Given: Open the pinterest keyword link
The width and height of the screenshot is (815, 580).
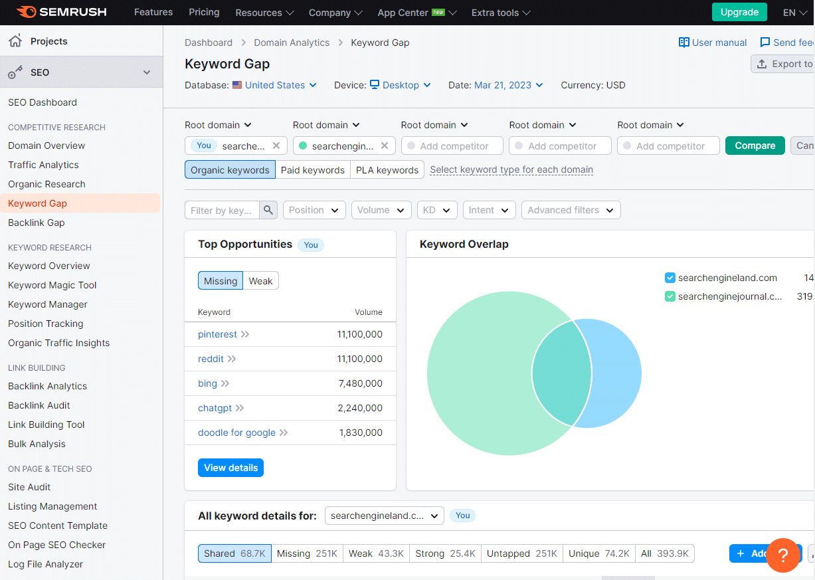Looking at the screenshot, I should (x=217, y=334).
